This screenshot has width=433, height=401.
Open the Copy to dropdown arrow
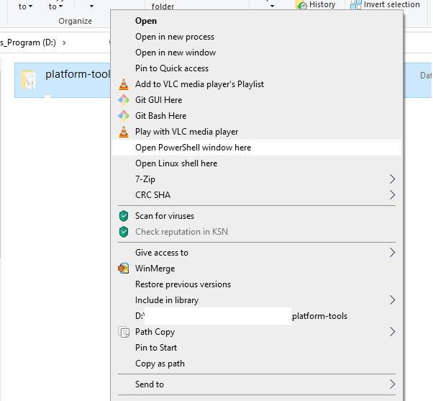point(60,6)
